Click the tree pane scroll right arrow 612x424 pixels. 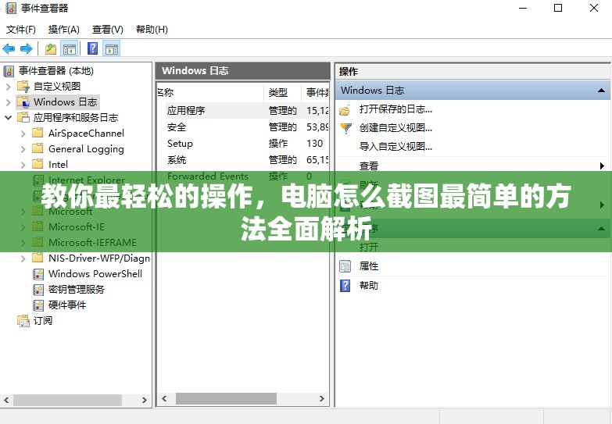145,400
